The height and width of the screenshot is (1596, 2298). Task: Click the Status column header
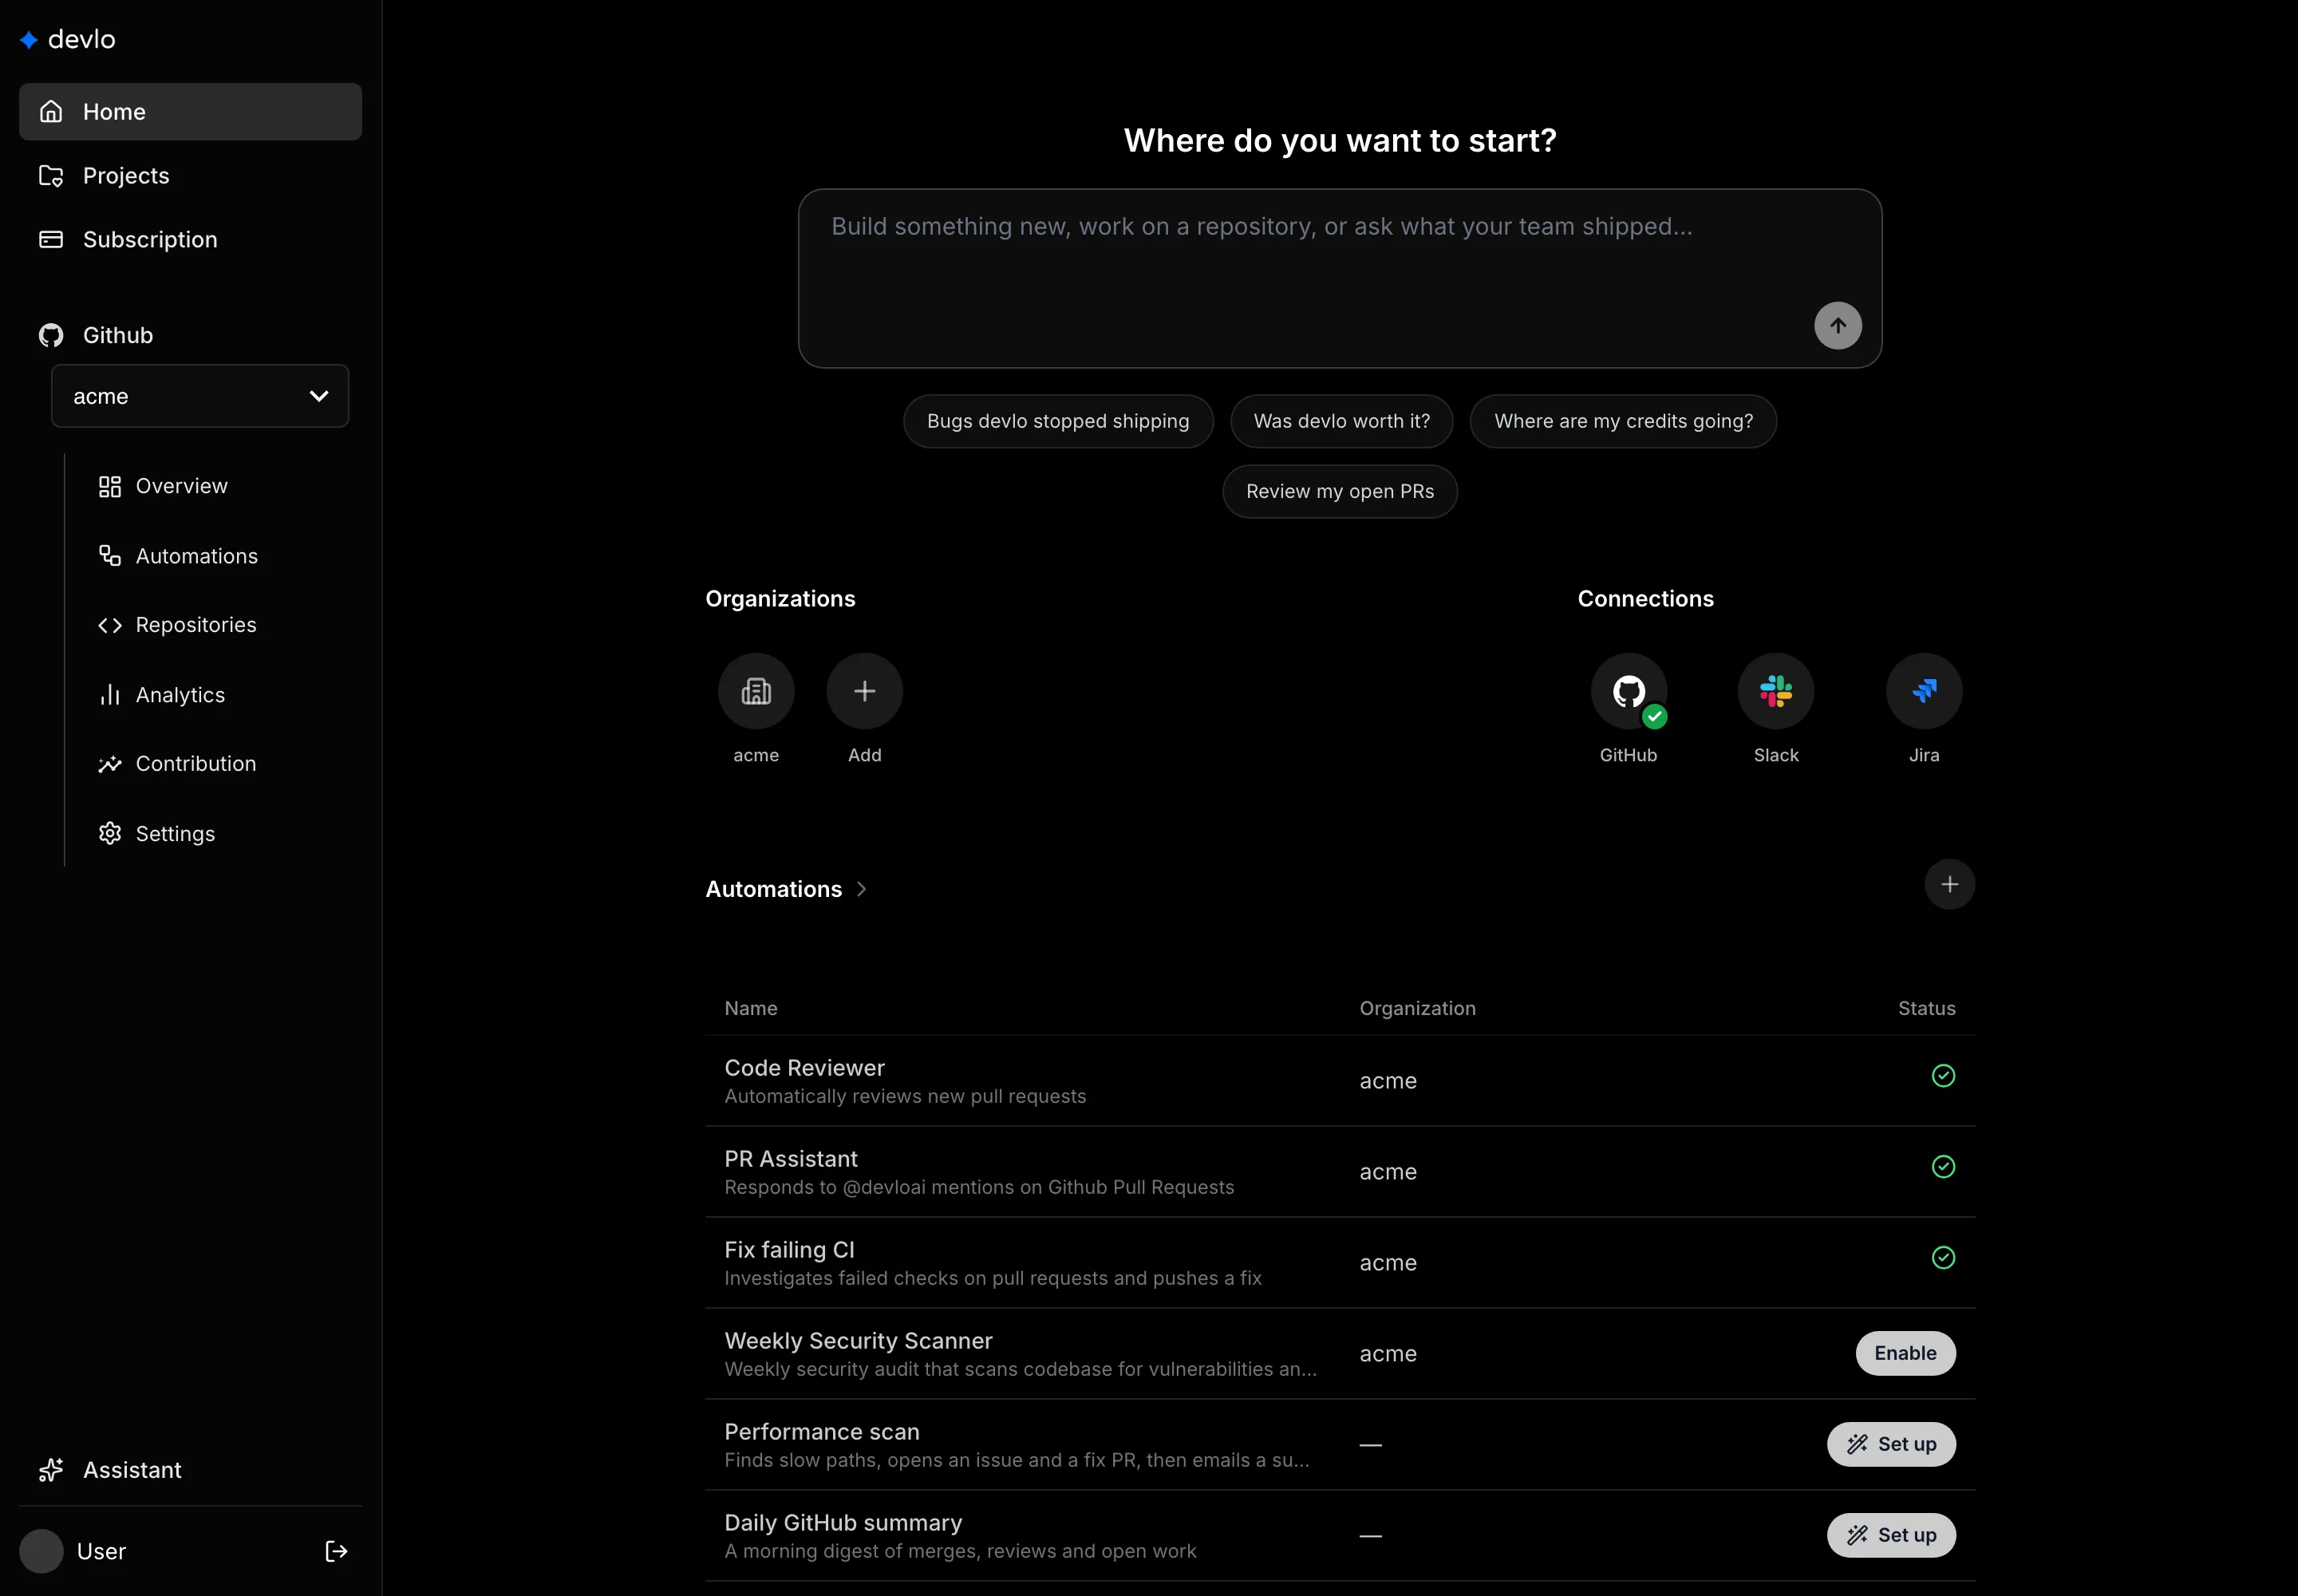(1926, 1008)
